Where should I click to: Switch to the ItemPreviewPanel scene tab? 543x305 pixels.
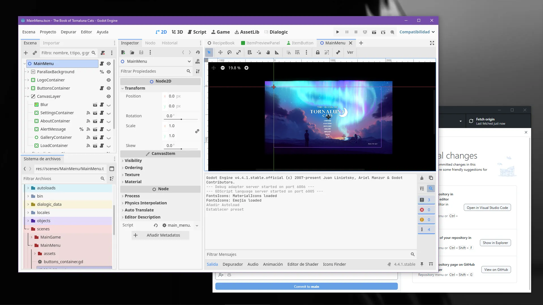260,43
